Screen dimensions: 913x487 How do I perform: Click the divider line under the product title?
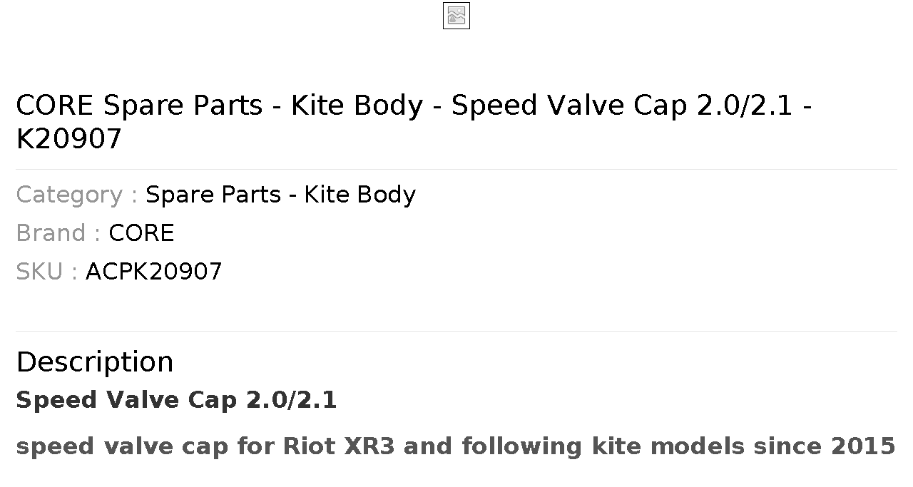(456, 169)
